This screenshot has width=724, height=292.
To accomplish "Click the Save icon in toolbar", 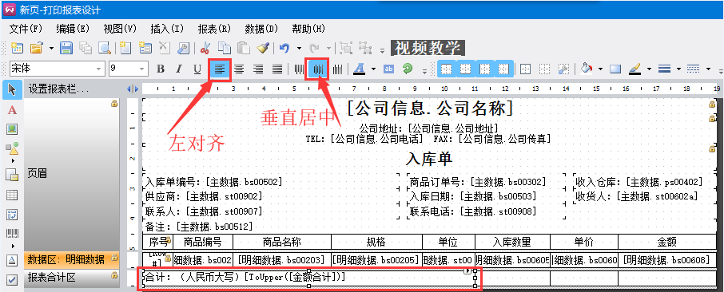I will click(x=66, y=48).
